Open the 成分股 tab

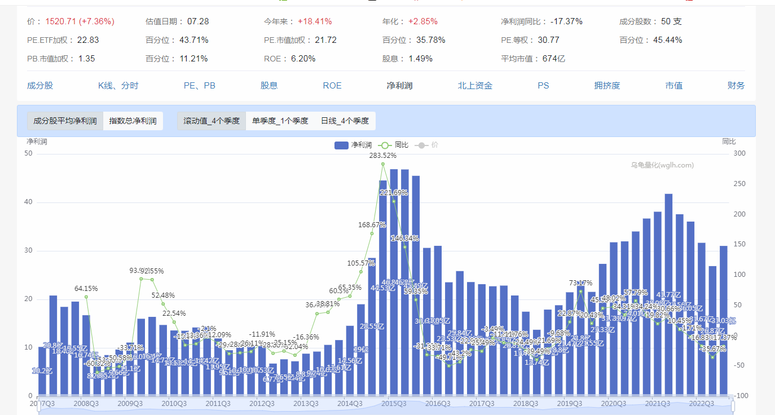[x=40, y=86]
